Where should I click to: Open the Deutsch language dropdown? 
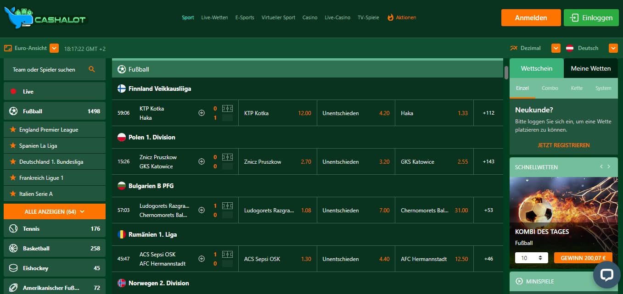coord(613,48)
